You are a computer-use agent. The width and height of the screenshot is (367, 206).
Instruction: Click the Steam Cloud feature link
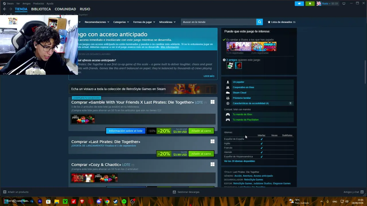tap(239, 93)
